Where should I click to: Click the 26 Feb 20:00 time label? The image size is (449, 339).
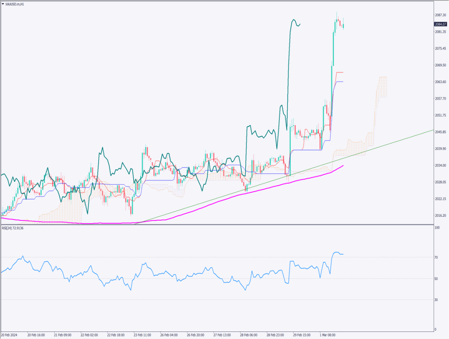pyautogui.click(x=196, y=334)
